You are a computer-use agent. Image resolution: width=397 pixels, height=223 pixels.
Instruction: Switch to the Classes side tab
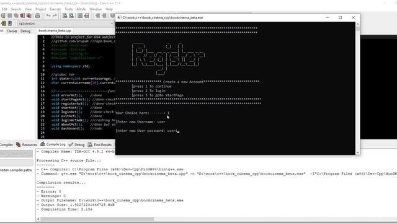(12, 31)
